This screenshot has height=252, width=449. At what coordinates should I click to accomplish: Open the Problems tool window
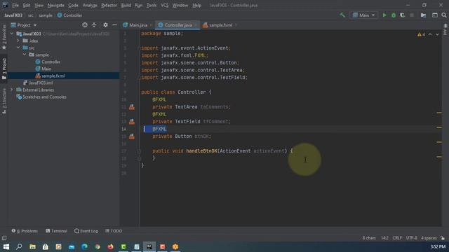[25, 231]
